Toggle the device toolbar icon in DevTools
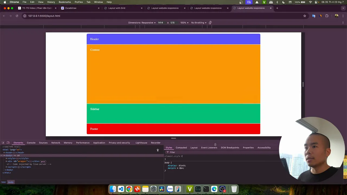Viewport: 347px width, 195px height. pos(8,143)
